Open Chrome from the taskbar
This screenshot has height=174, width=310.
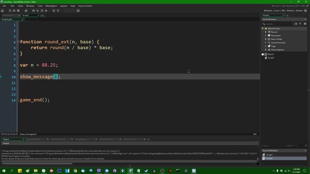click(x=75, y=171)
